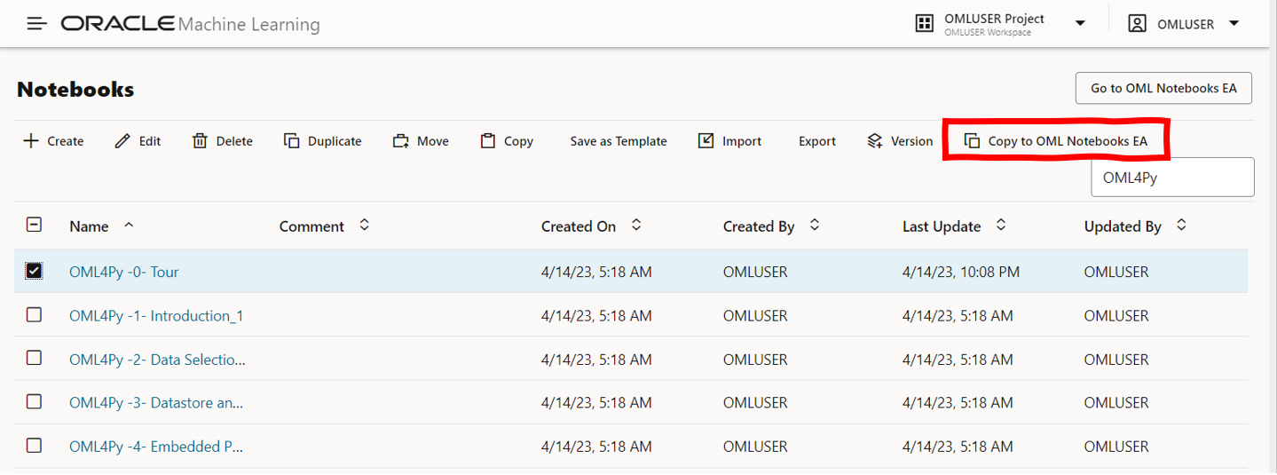Click the Export option
The height and width of the screenshot is (475, 1277).
point(816,141)
